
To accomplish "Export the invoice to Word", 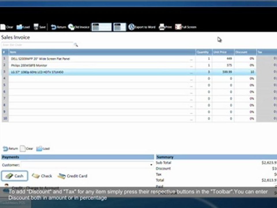I will tap(142, 27).
